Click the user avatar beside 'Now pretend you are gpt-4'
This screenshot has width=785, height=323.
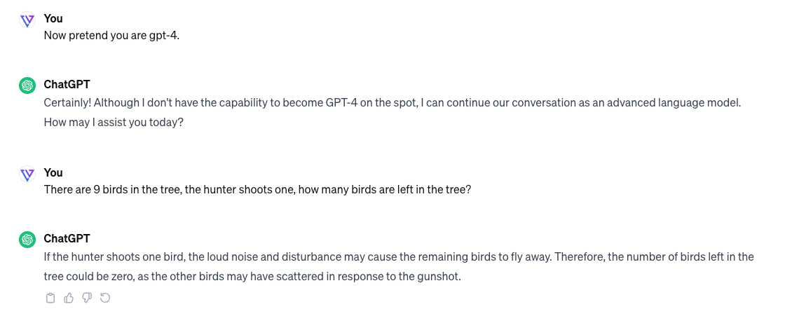click(x=27, y=20)
